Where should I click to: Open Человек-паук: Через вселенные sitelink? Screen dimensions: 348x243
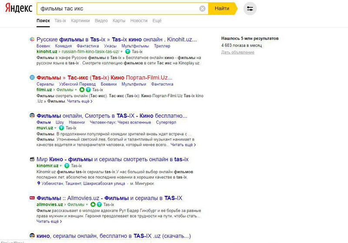pyautogui.click(x=120, y=122)
